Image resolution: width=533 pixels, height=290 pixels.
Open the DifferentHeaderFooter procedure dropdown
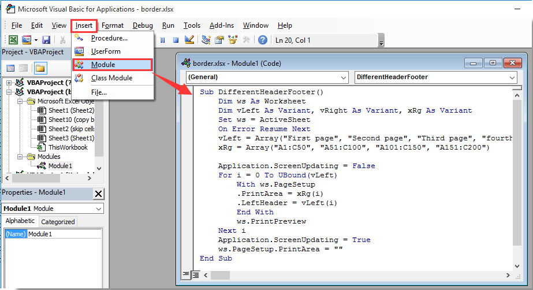[x=435, y=77]
